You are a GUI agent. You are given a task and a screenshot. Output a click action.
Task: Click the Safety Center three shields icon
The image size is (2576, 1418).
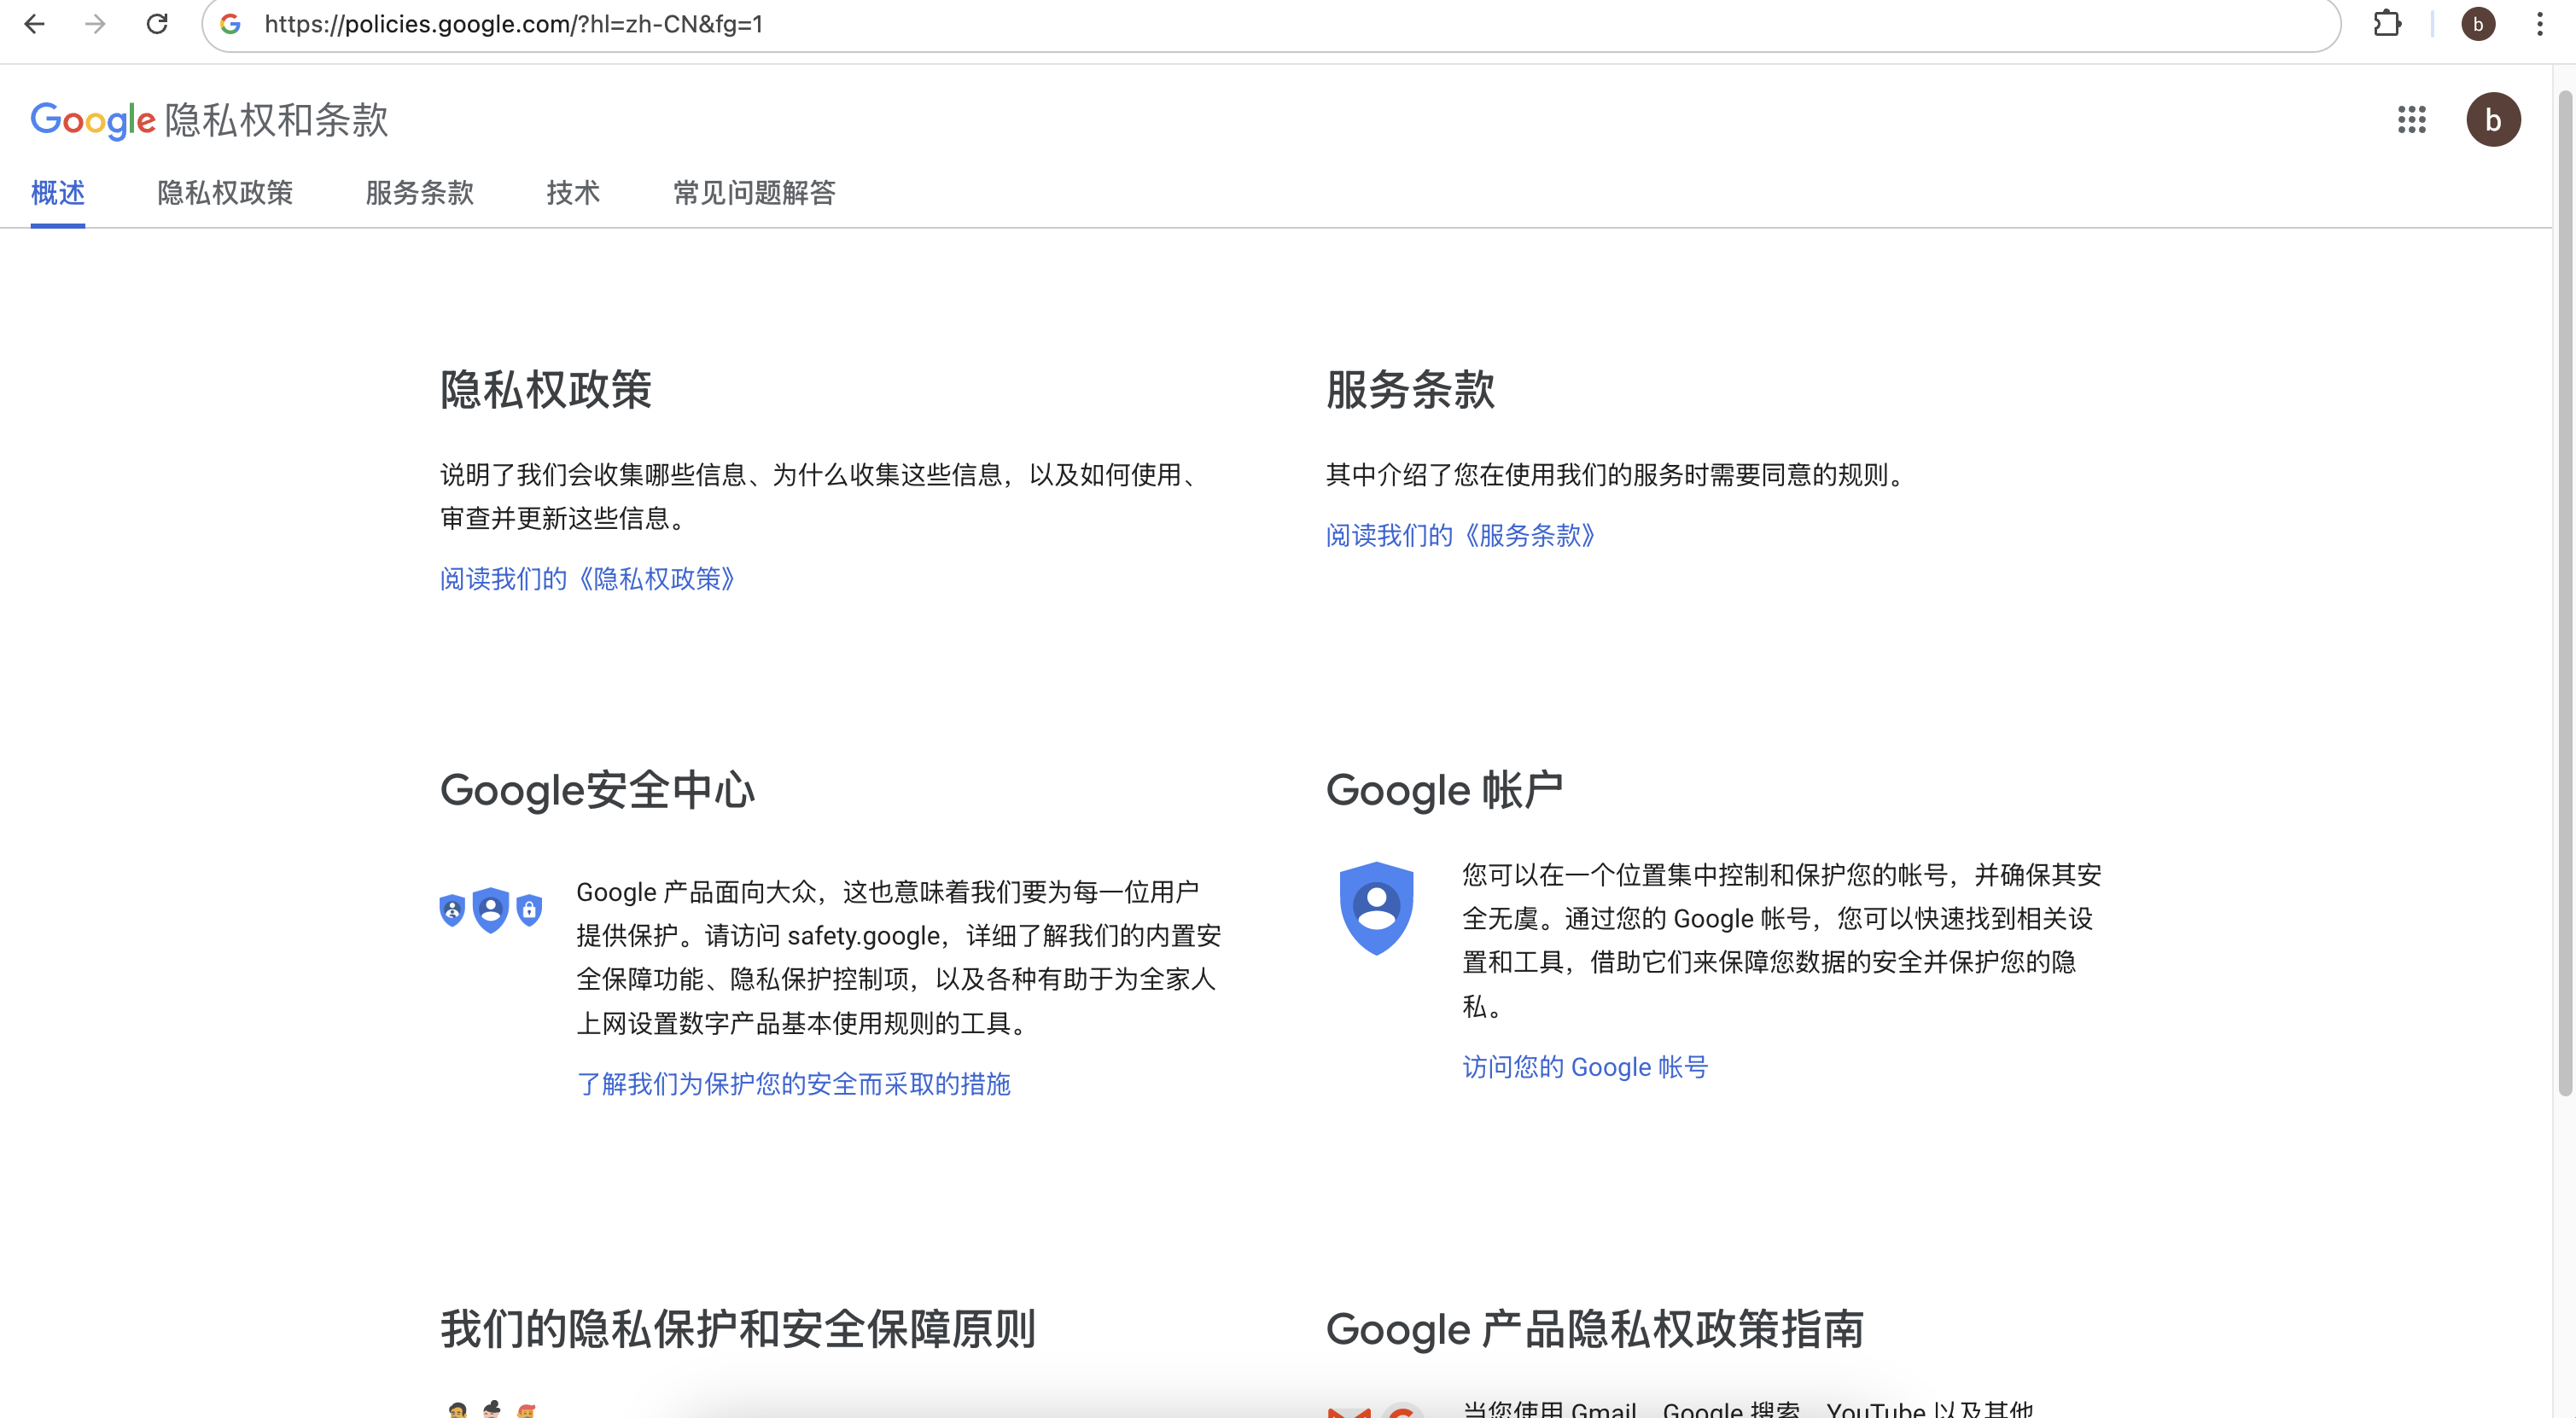490,909
